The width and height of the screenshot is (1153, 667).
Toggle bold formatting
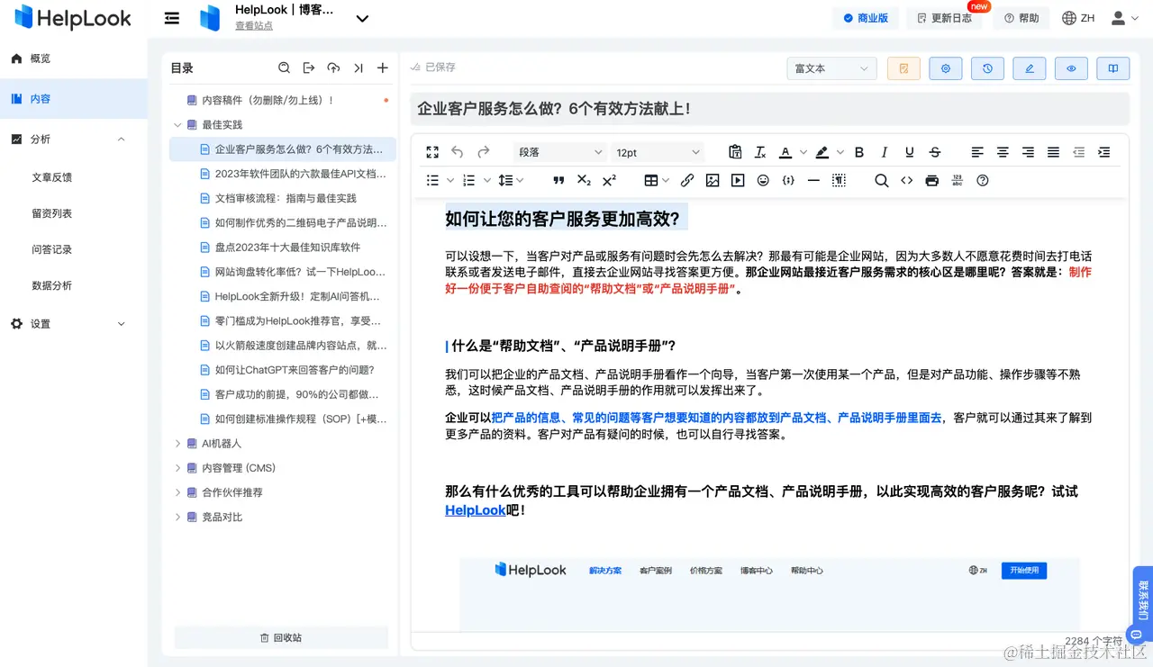point(859,152)
